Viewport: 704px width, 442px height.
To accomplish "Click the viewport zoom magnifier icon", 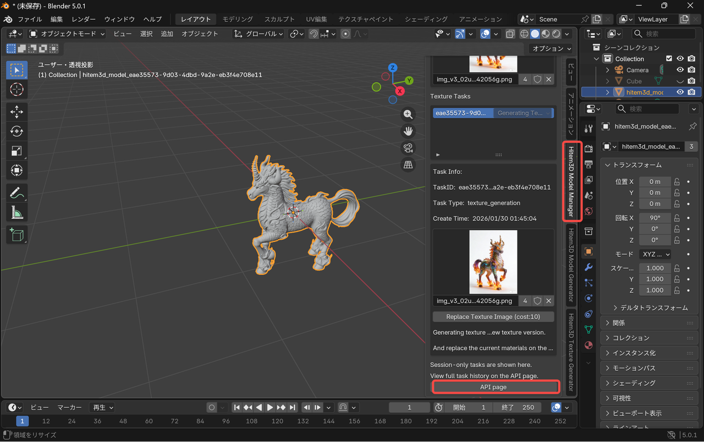I will (408, 114).
